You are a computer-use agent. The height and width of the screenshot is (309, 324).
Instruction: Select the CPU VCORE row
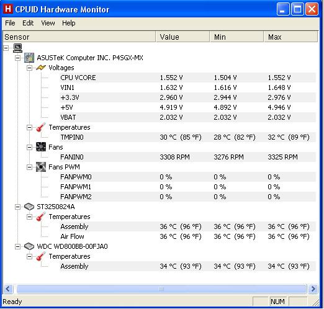coord(187,78)
